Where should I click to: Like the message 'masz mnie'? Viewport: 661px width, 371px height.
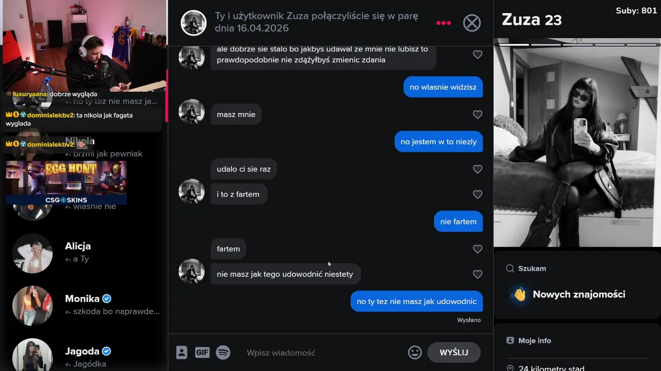tap(478, 114)
